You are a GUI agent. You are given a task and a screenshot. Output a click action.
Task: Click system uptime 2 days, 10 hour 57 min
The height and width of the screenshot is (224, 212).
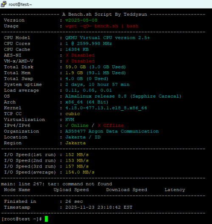[98, 84]
